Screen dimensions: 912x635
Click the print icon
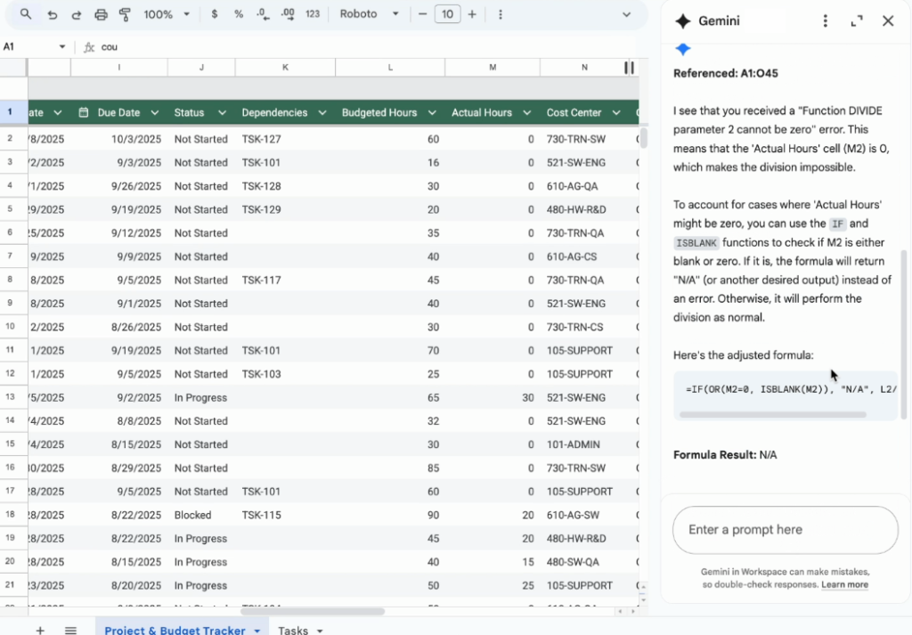click(101, 14)
